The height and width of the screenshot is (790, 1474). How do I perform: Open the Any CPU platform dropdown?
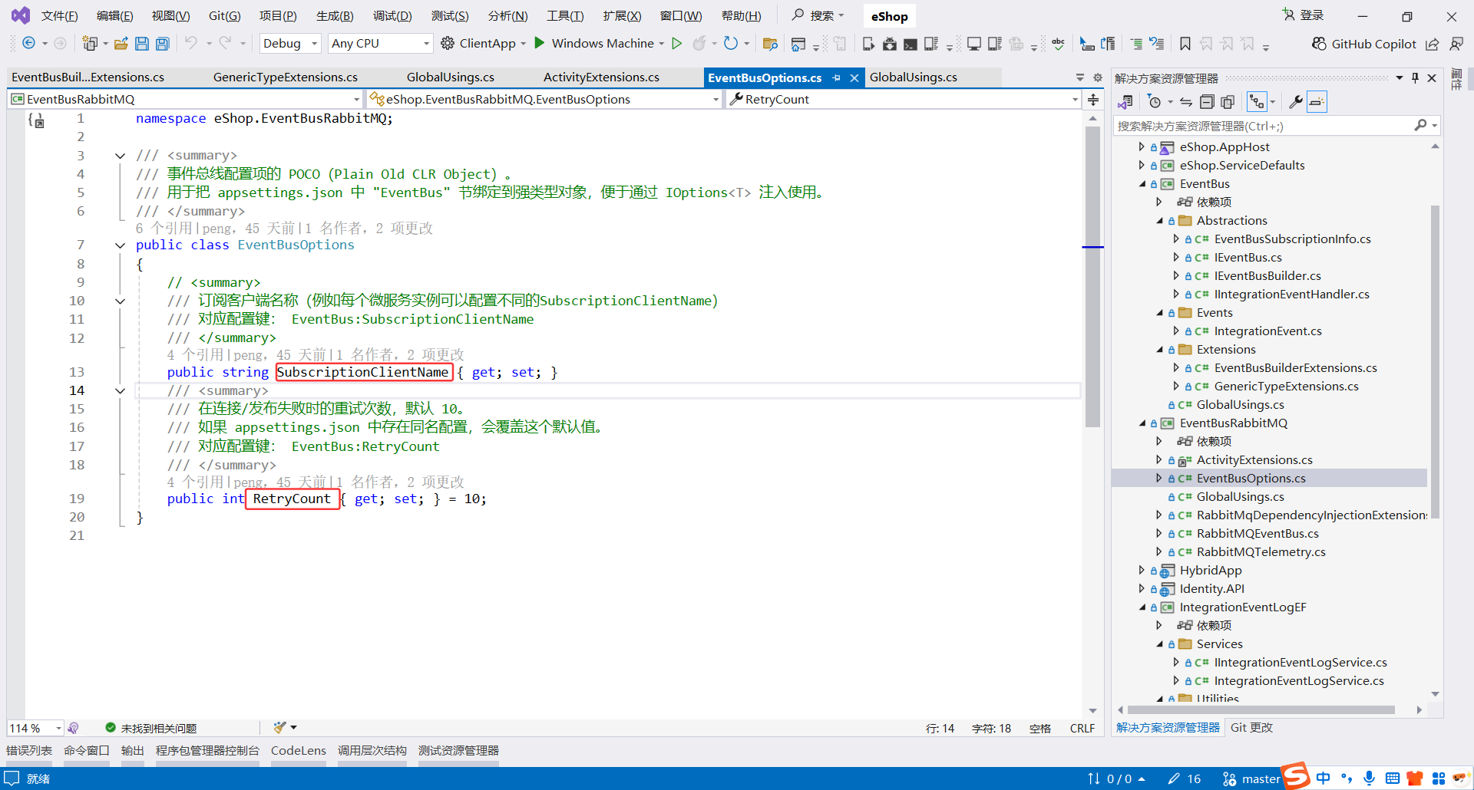(x=379, y=43)
